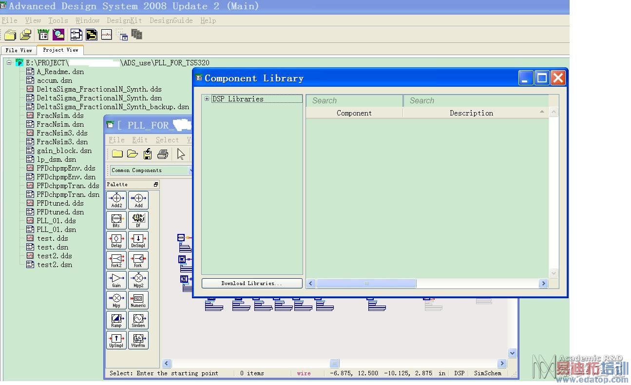Click New in the schematic window toolbar
Image resolution: width=631 pixels, height=385 pixels.
point(117,154)
